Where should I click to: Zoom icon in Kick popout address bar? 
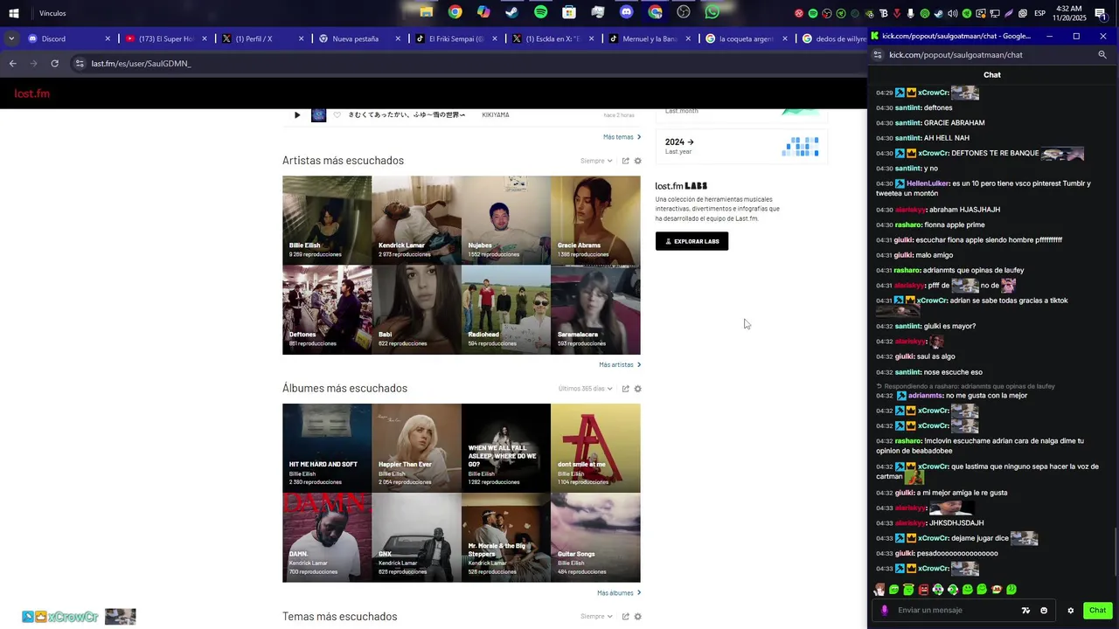[1102, 55]
